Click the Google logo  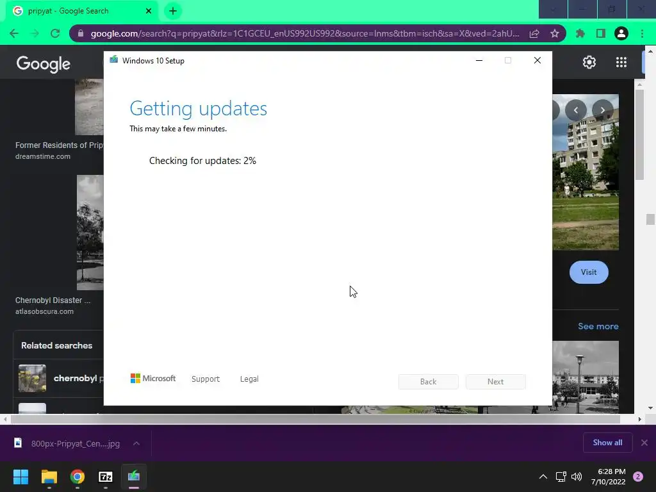pos(44,63)
